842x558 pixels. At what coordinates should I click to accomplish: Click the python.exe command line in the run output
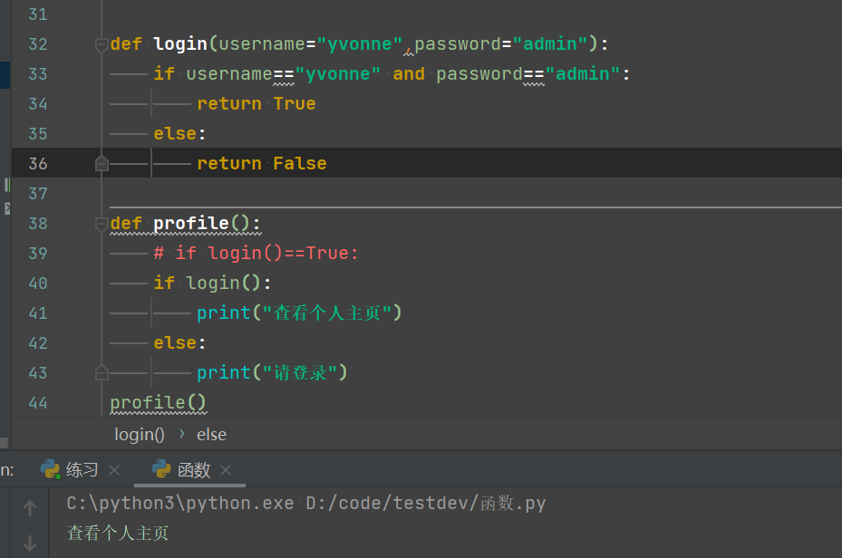coord(306,504)
